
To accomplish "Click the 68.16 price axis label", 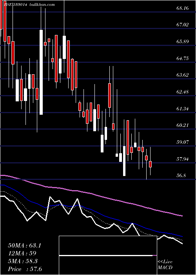I will click(x=183, y=8).
